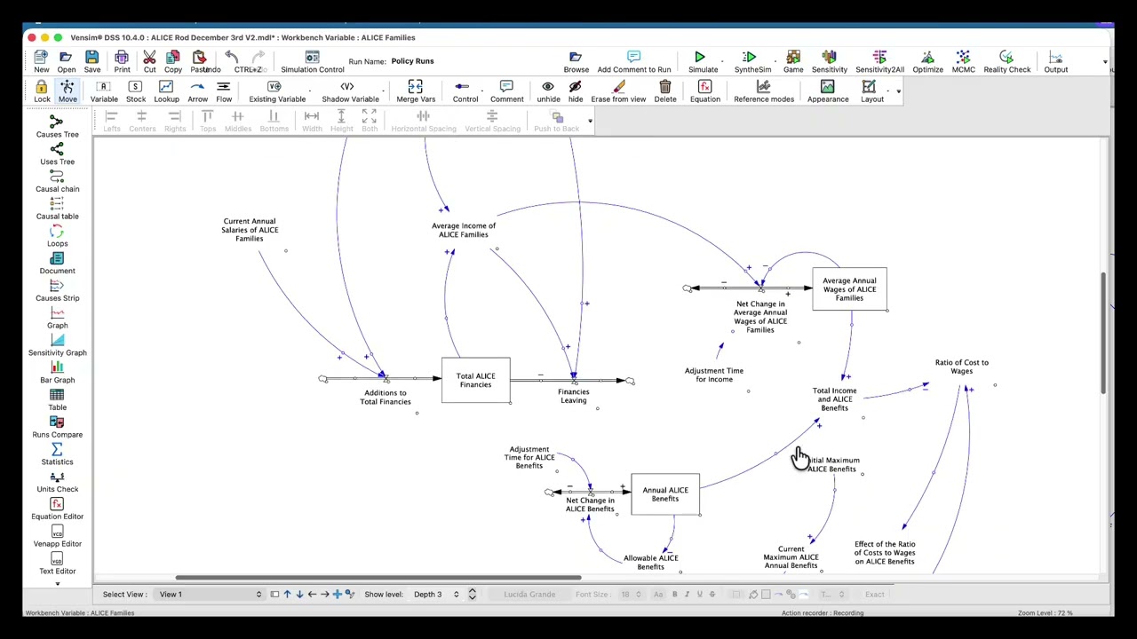
Task: Start a run with Simulate
Action: pos(702,61)
